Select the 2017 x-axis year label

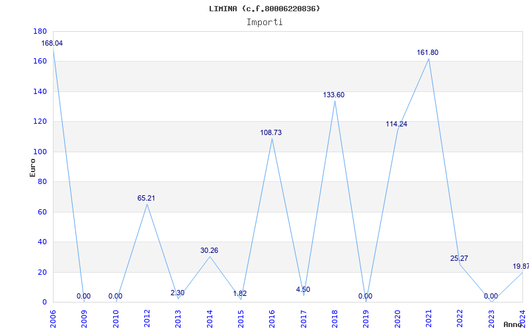click(x=304, y=319)
